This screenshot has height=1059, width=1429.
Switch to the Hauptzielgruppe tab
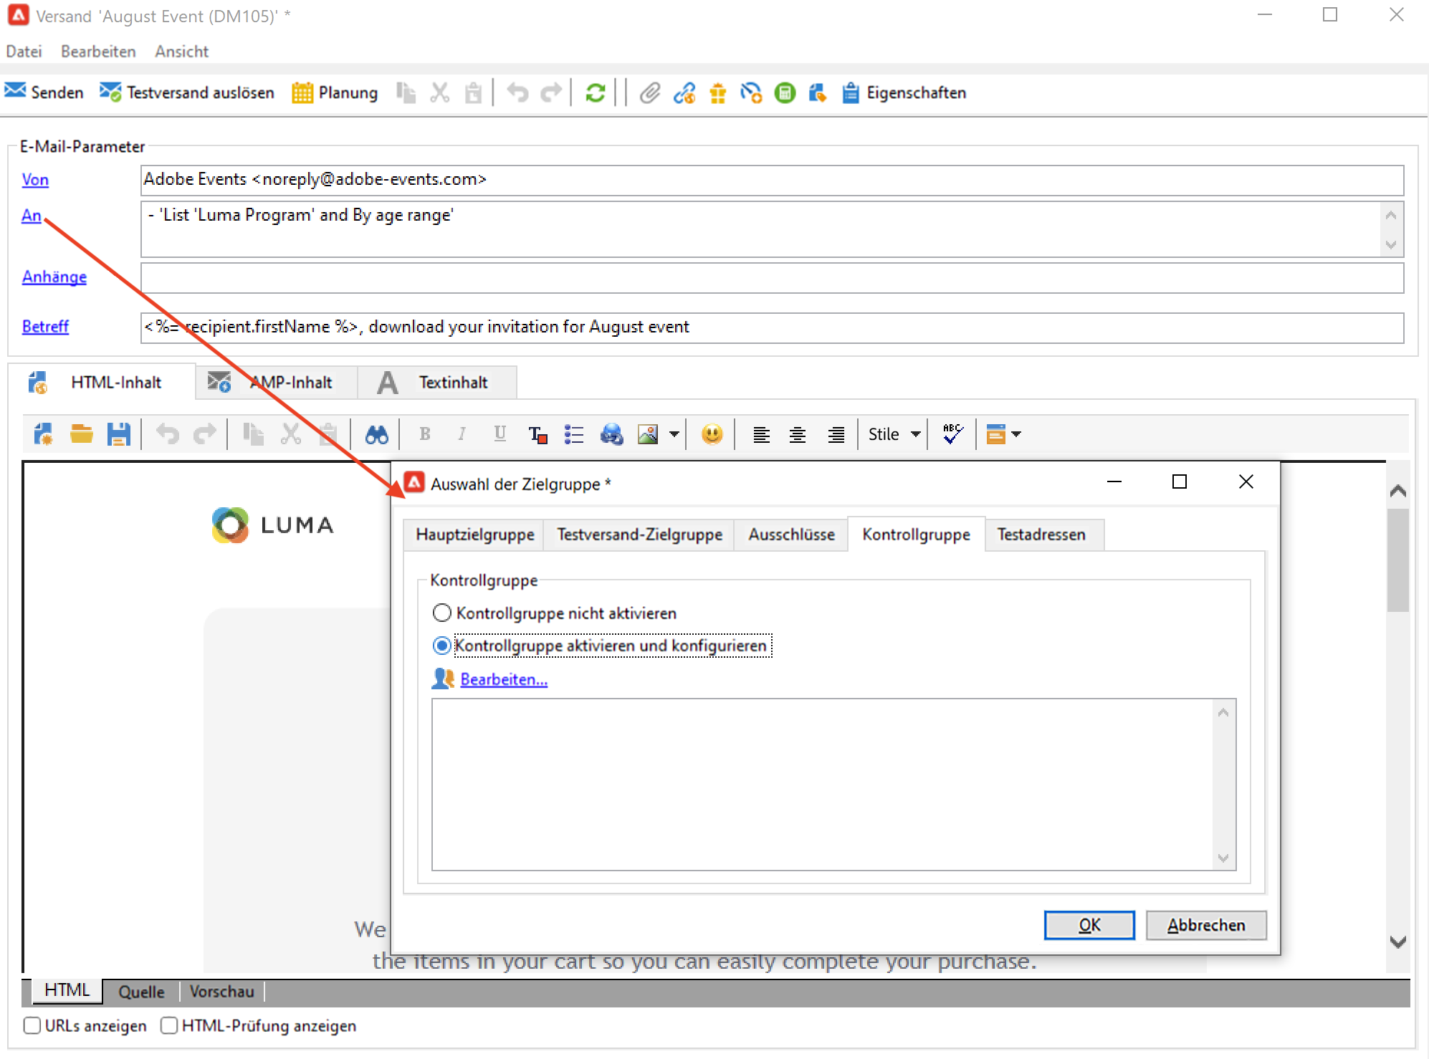tap(474, 535)
